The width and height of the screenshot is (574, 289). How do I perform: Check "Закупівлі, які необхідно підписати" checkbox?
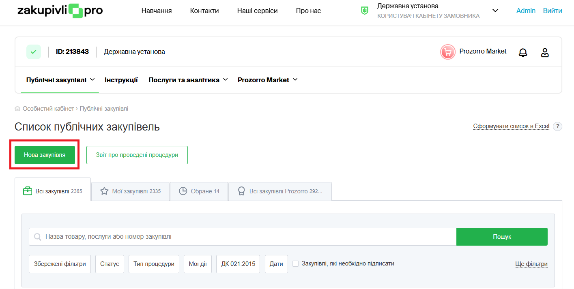point(296,264)
